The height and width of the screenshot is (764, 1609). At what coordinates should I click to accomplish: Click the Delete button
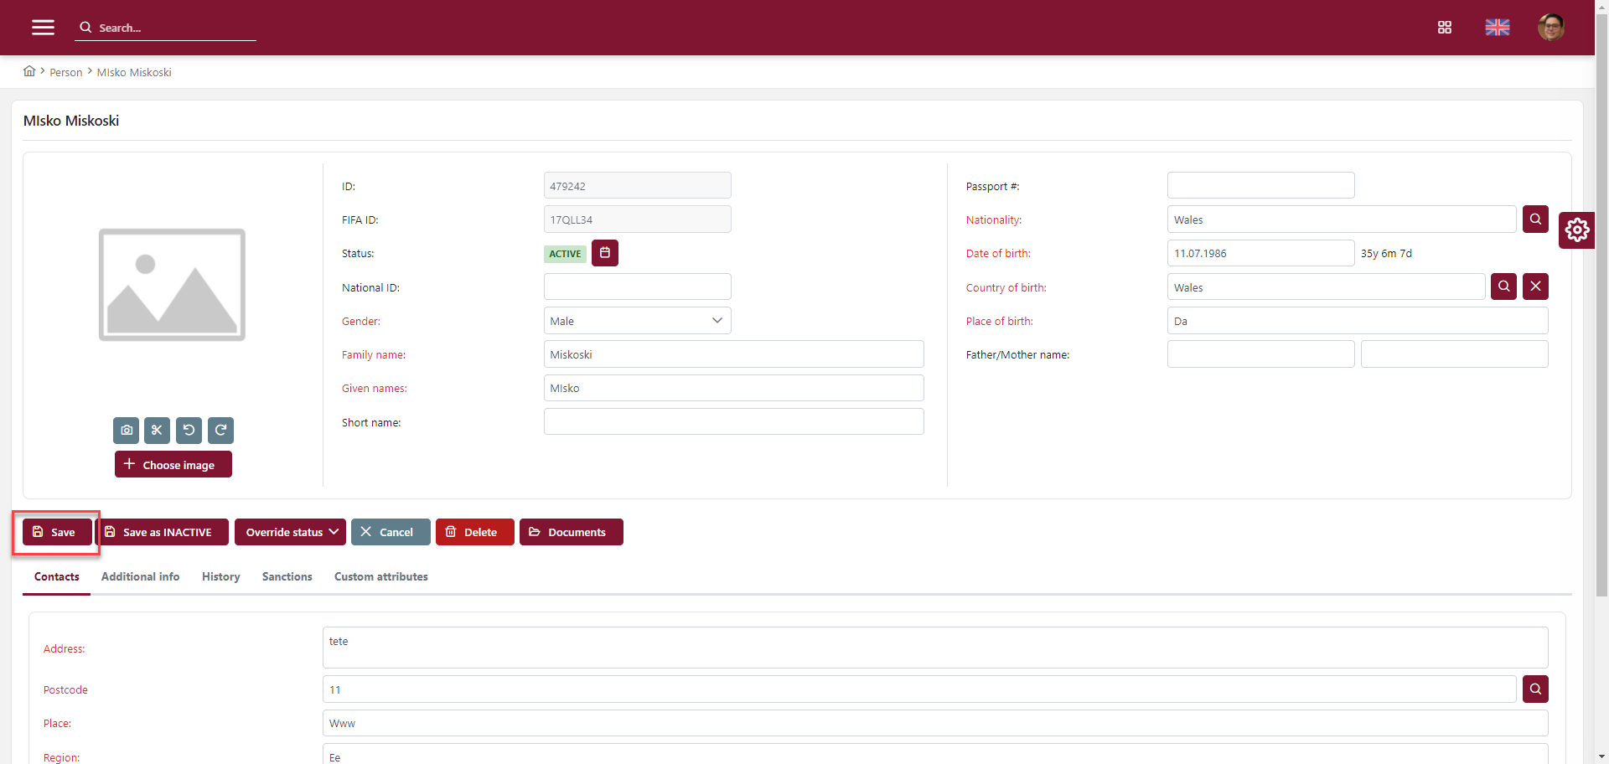pyautogui.click(x=474, y=532)
